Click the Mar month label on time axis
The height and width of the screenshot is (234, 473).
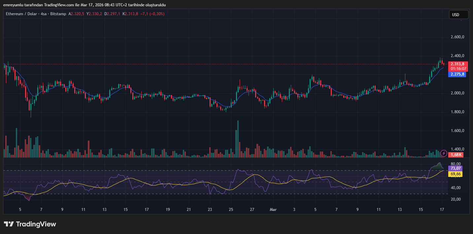point(273,210)
